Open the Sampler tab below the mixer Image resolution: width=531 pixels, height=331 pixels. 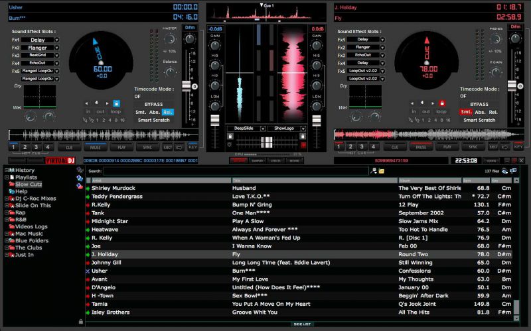(257, 161)
